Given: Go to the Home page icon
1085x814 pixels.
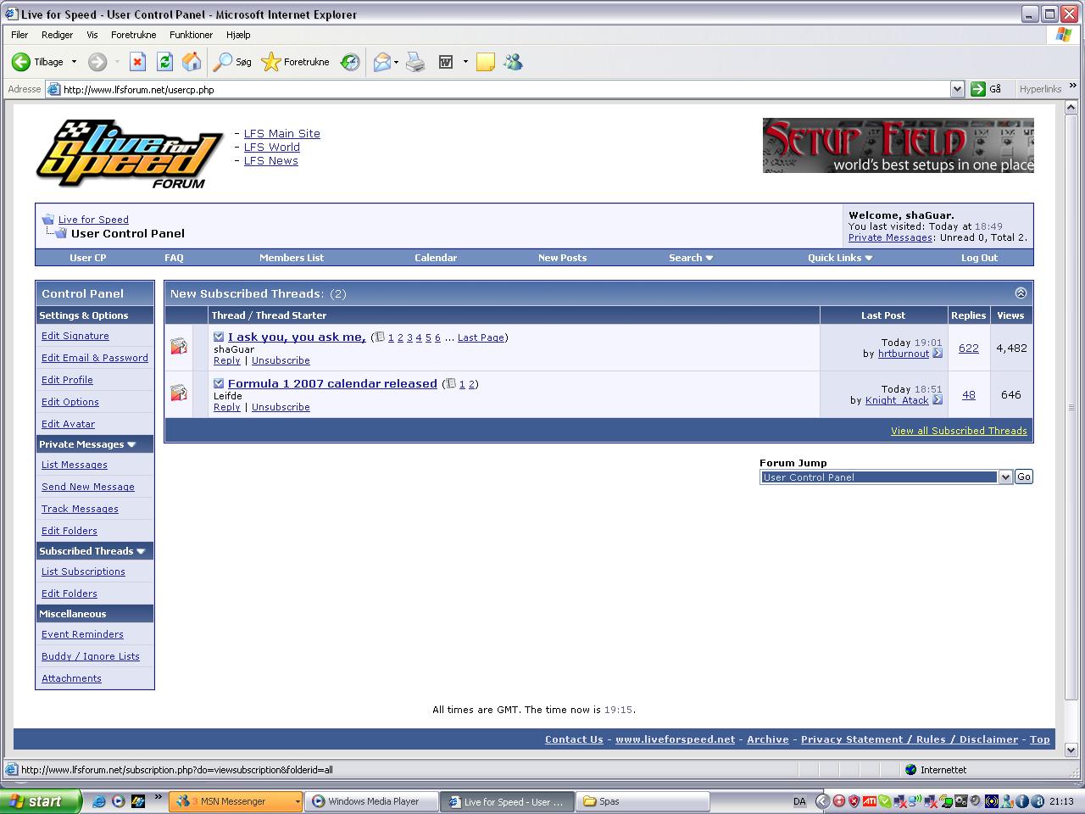Looking at the screenshot, I should tap(192, 62).
